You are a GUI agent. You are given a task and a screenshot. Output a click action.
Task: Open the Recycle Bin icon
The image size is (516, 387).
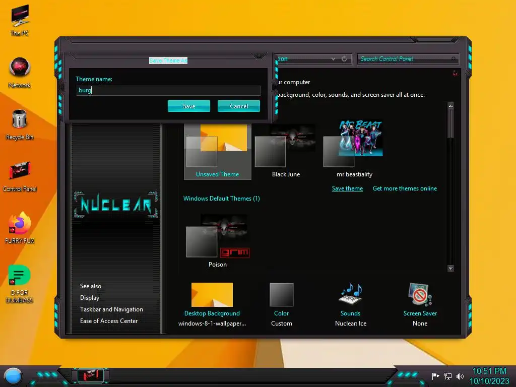tap(20, 124)
